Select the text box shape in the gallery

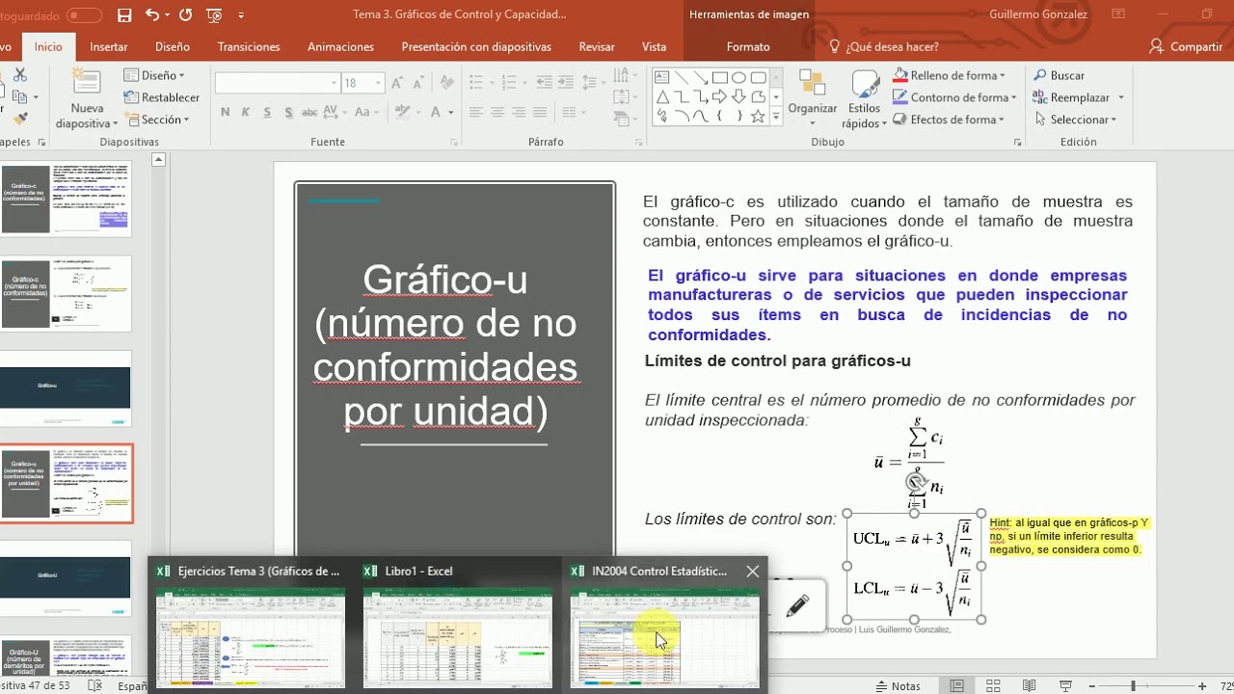(x=662, y=77)
